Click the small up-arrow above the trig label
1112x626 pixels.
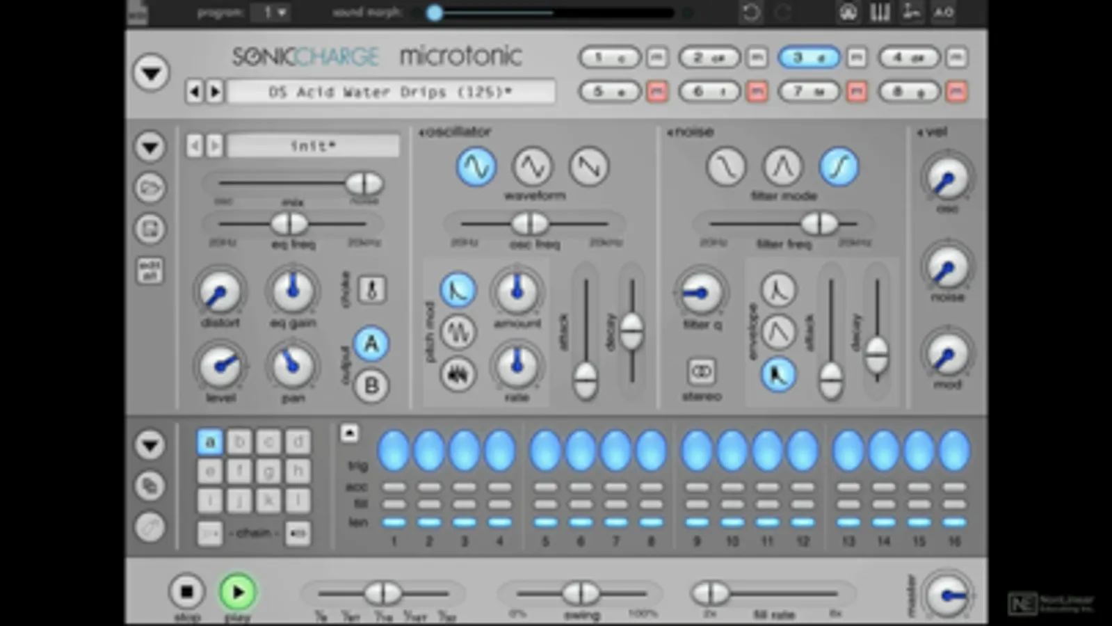(349, 433)
